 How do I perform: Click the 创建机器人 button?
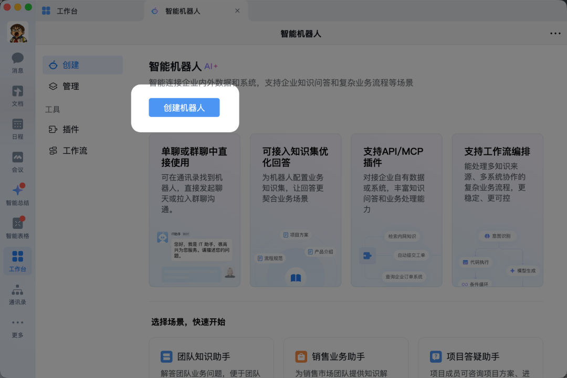184,107
